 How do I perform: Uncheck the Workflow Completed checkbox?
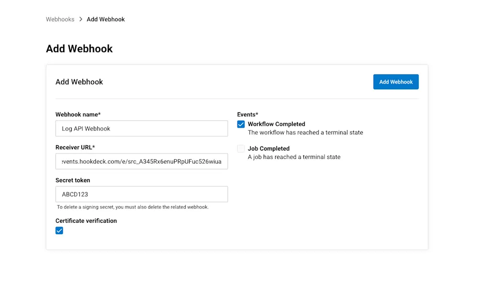click(x=241, y=124)
